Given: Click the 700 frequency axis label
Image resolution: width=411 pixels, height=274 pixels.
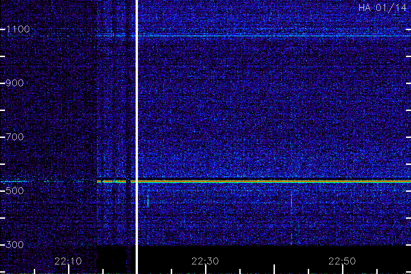Looking at the screenshot, I should [x=15, y=137].
